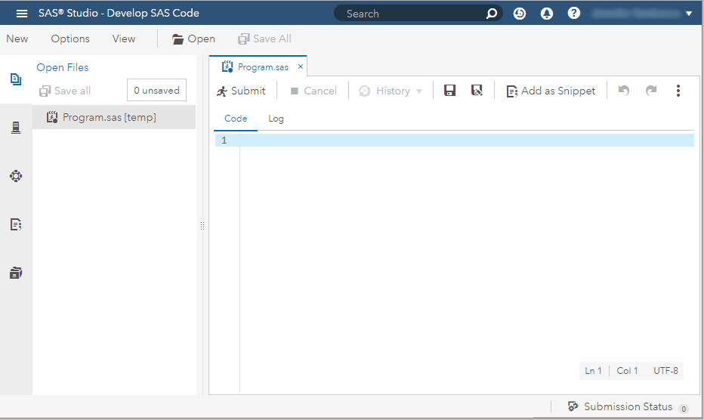Click the line number 1 in gutter

pyautogui.click(x=224, y=141)
